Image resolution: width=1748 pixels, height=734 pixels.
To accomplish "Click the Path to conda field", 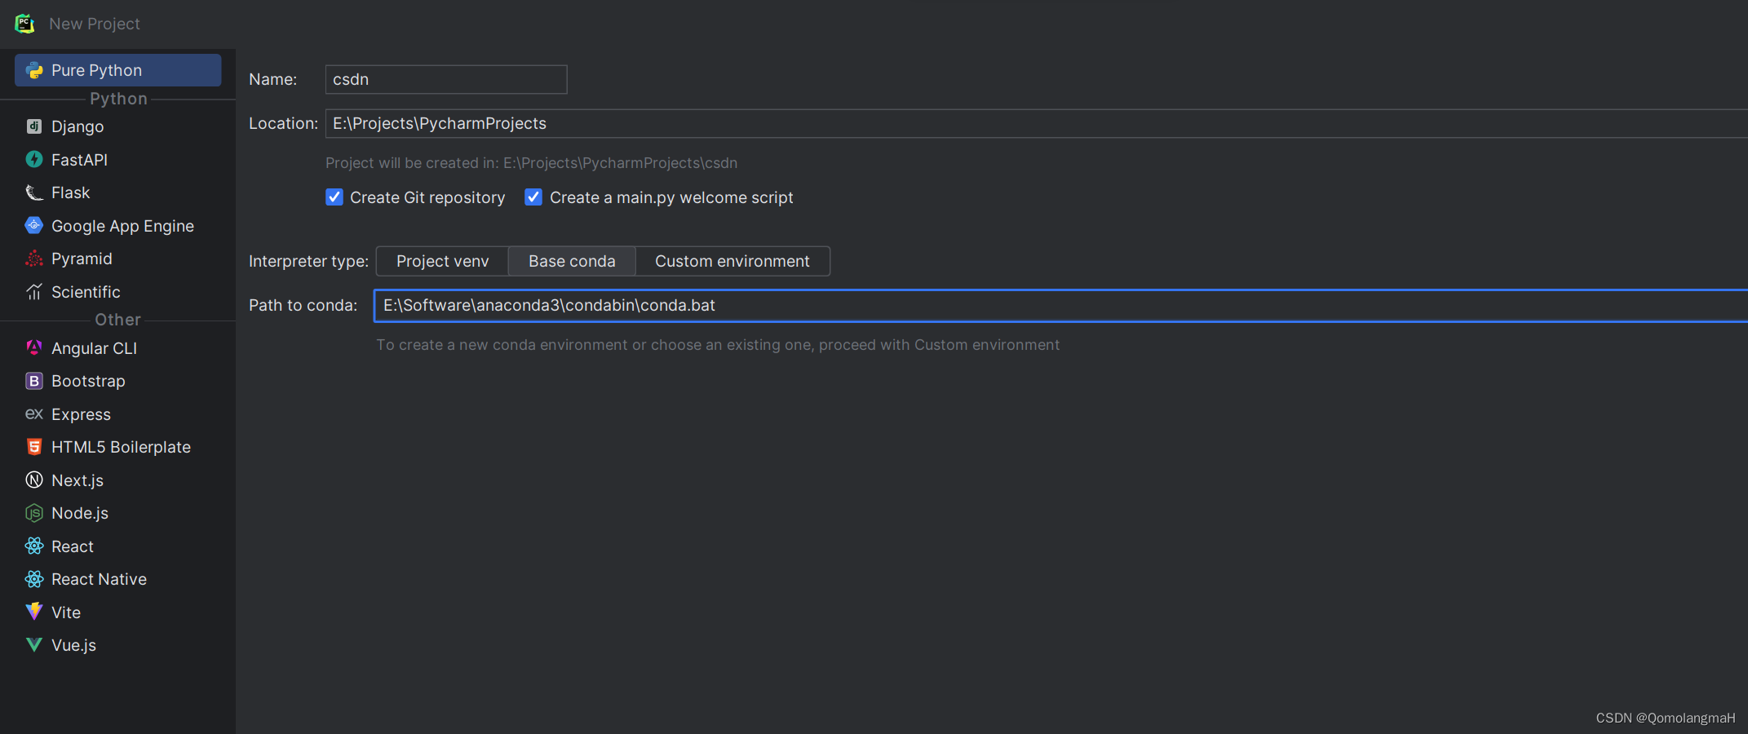I will pyautogui.click(x=1060, y=305).
